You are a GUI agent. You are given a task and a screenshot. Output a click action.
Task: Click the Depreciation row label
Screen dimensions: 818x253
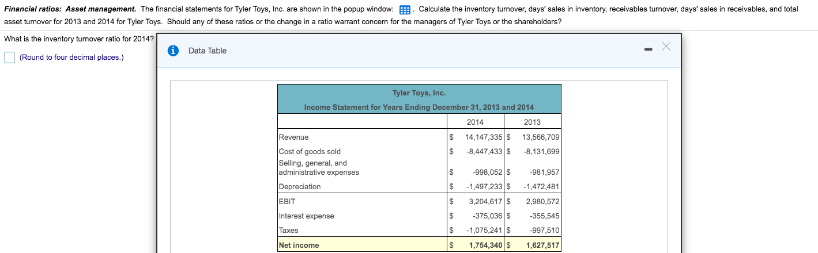[300, 187]
